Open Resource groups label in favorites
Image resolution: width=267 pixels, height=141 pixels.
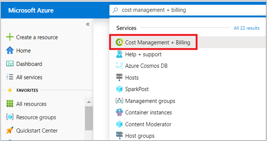click(x=36, y=117)
